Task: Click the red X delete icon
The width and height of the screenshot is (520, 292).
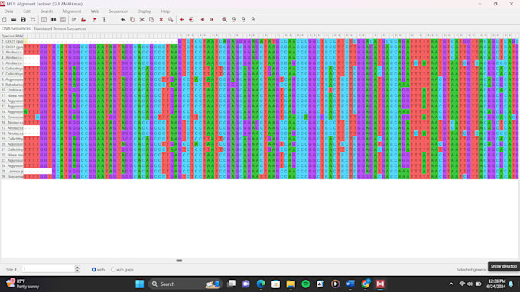Action: click(161, 20)
